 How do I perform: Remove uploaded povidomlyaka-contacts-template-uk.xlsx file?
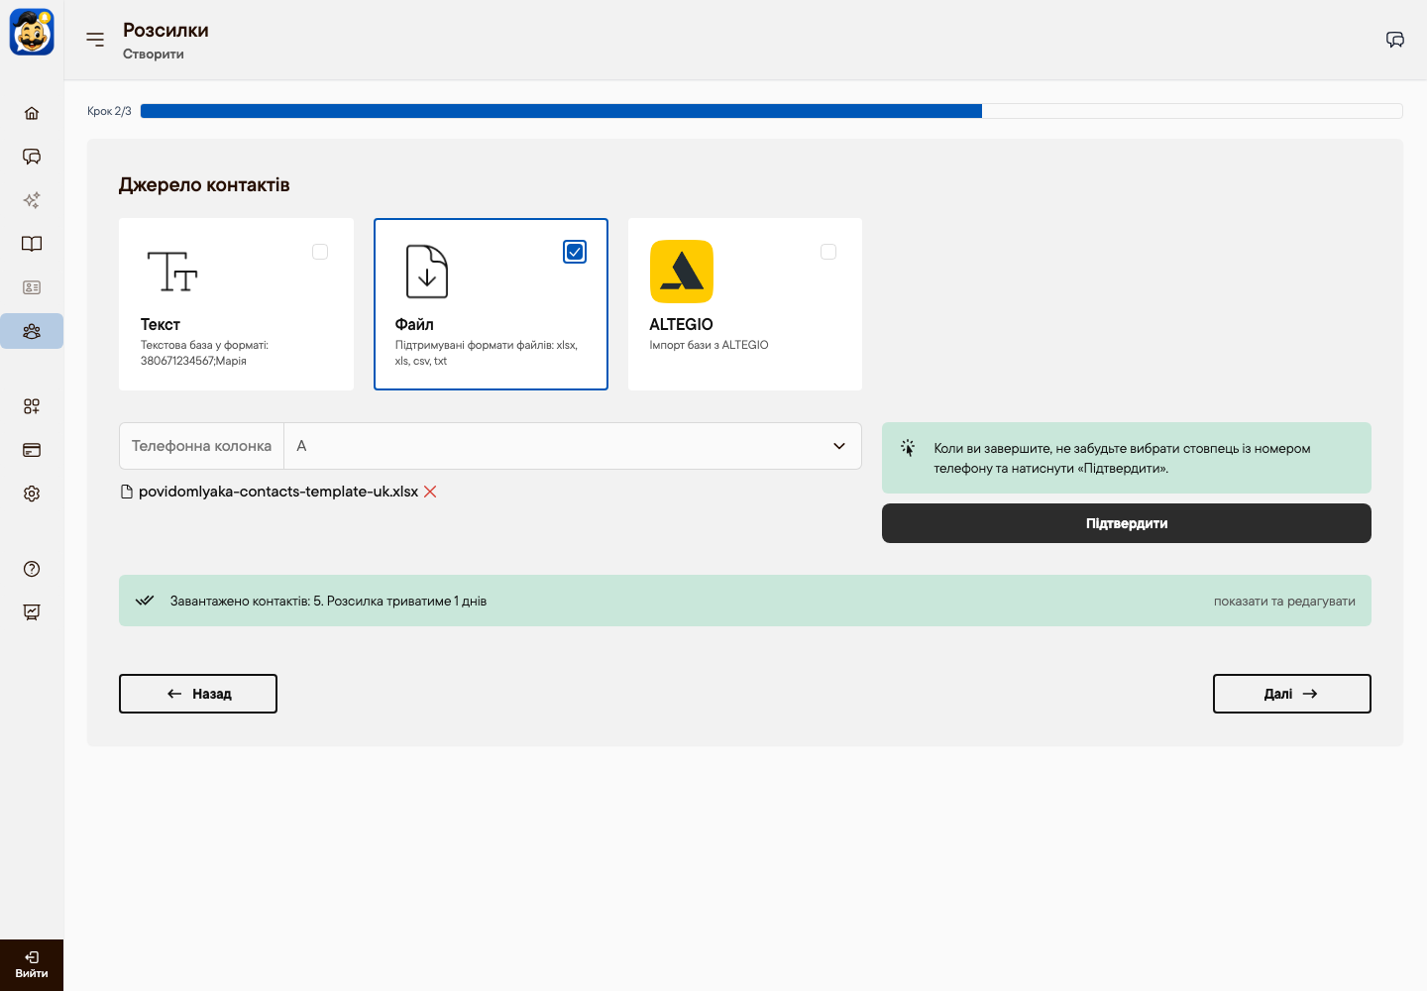(x=430, y=492)
